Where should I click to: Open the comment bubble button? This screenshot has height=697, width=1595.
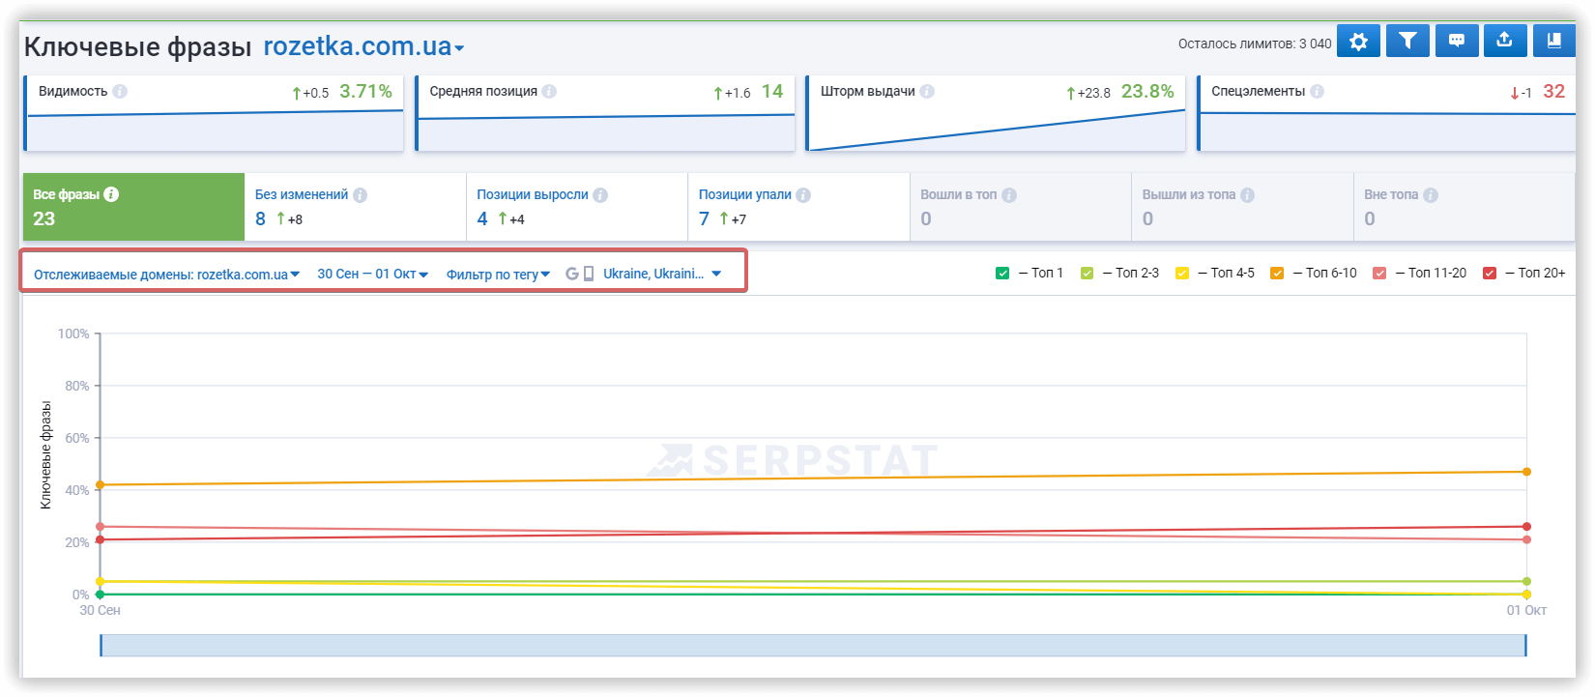point(1457,41)
